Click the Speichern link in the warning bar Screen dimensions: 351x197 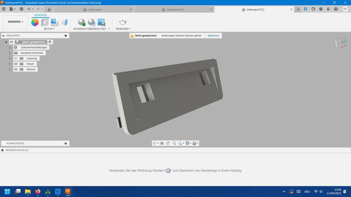pos(213,35)
